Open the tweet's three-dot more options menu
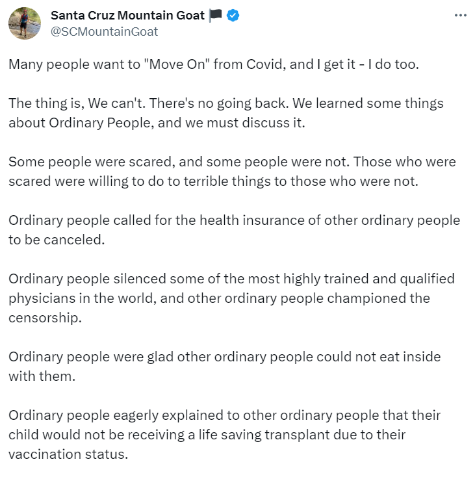 pyautogui.click(x=460, y=15)
